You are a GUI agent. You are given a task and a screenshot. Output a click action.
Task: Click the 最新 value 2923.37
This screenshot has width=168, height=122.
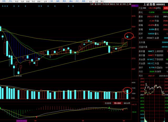[x=150, y=17]
